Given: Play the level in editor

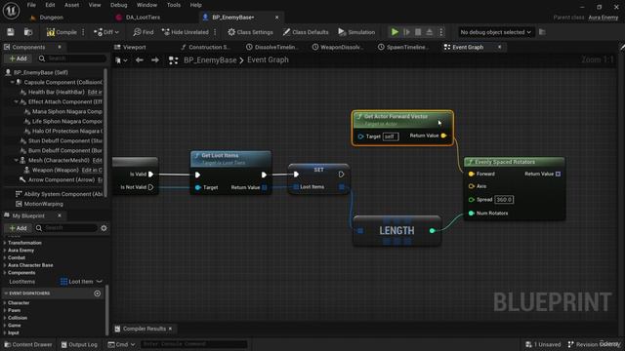Looking at the screenshot, I should coord(395,32).
